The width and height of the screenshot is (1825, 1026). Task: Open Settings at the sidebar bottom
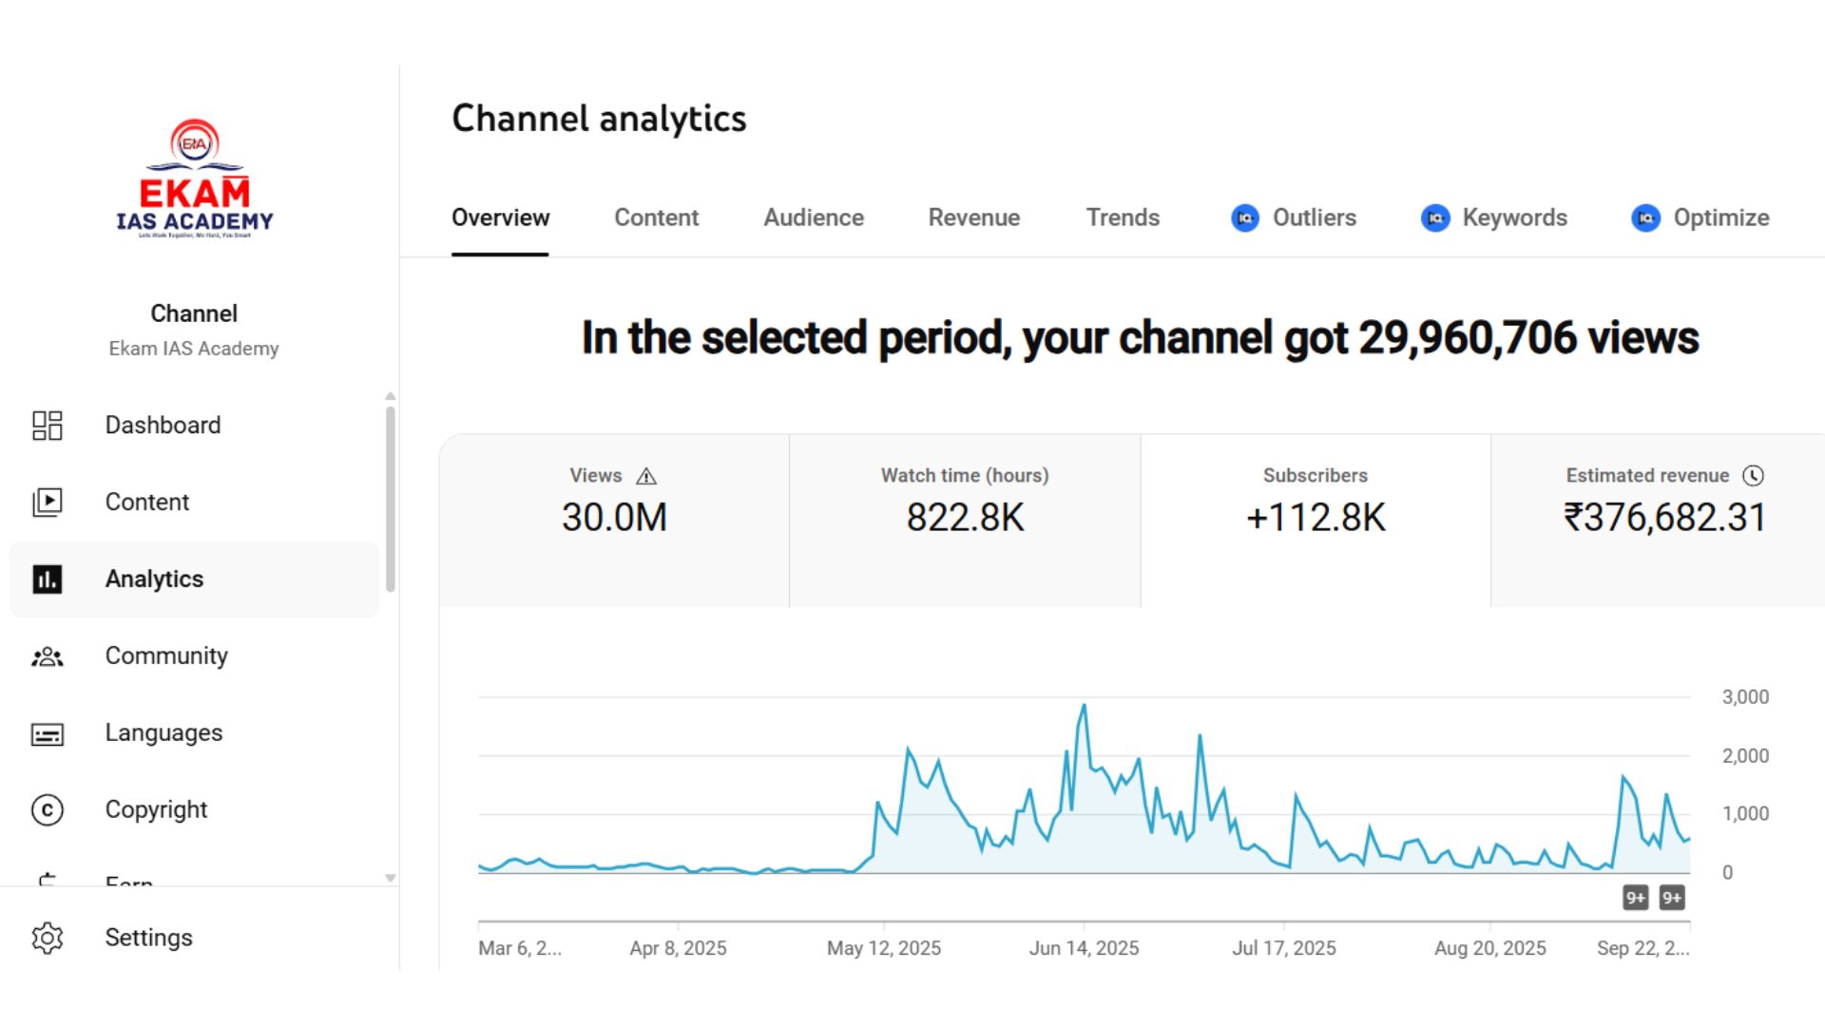pos(194,938)
